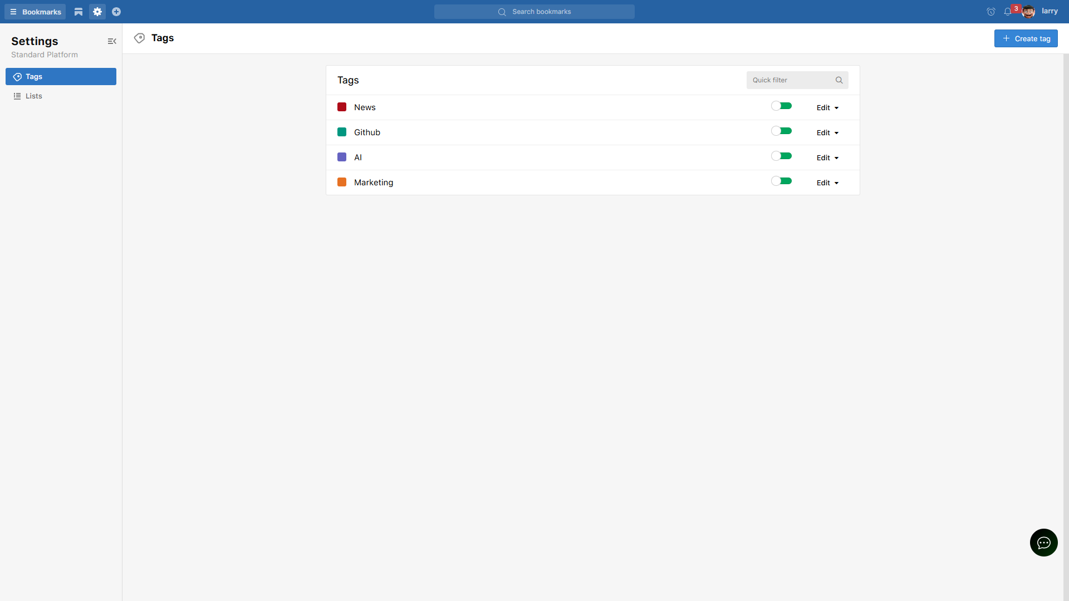Viewport: 1069px width, 601px height.
Task: Click the bookmarks flag icon in top bar
Action: point(79,12)
